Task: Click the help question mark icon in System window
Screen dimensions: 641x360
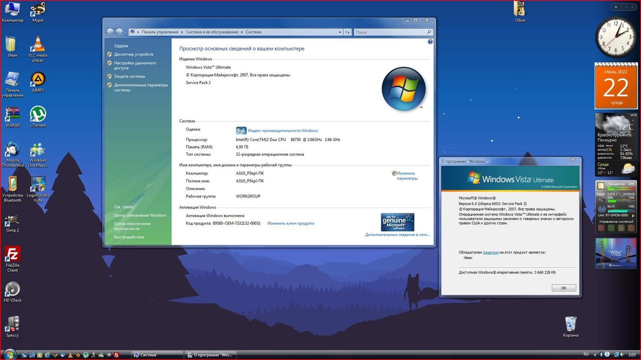Action: click(430, 42)
